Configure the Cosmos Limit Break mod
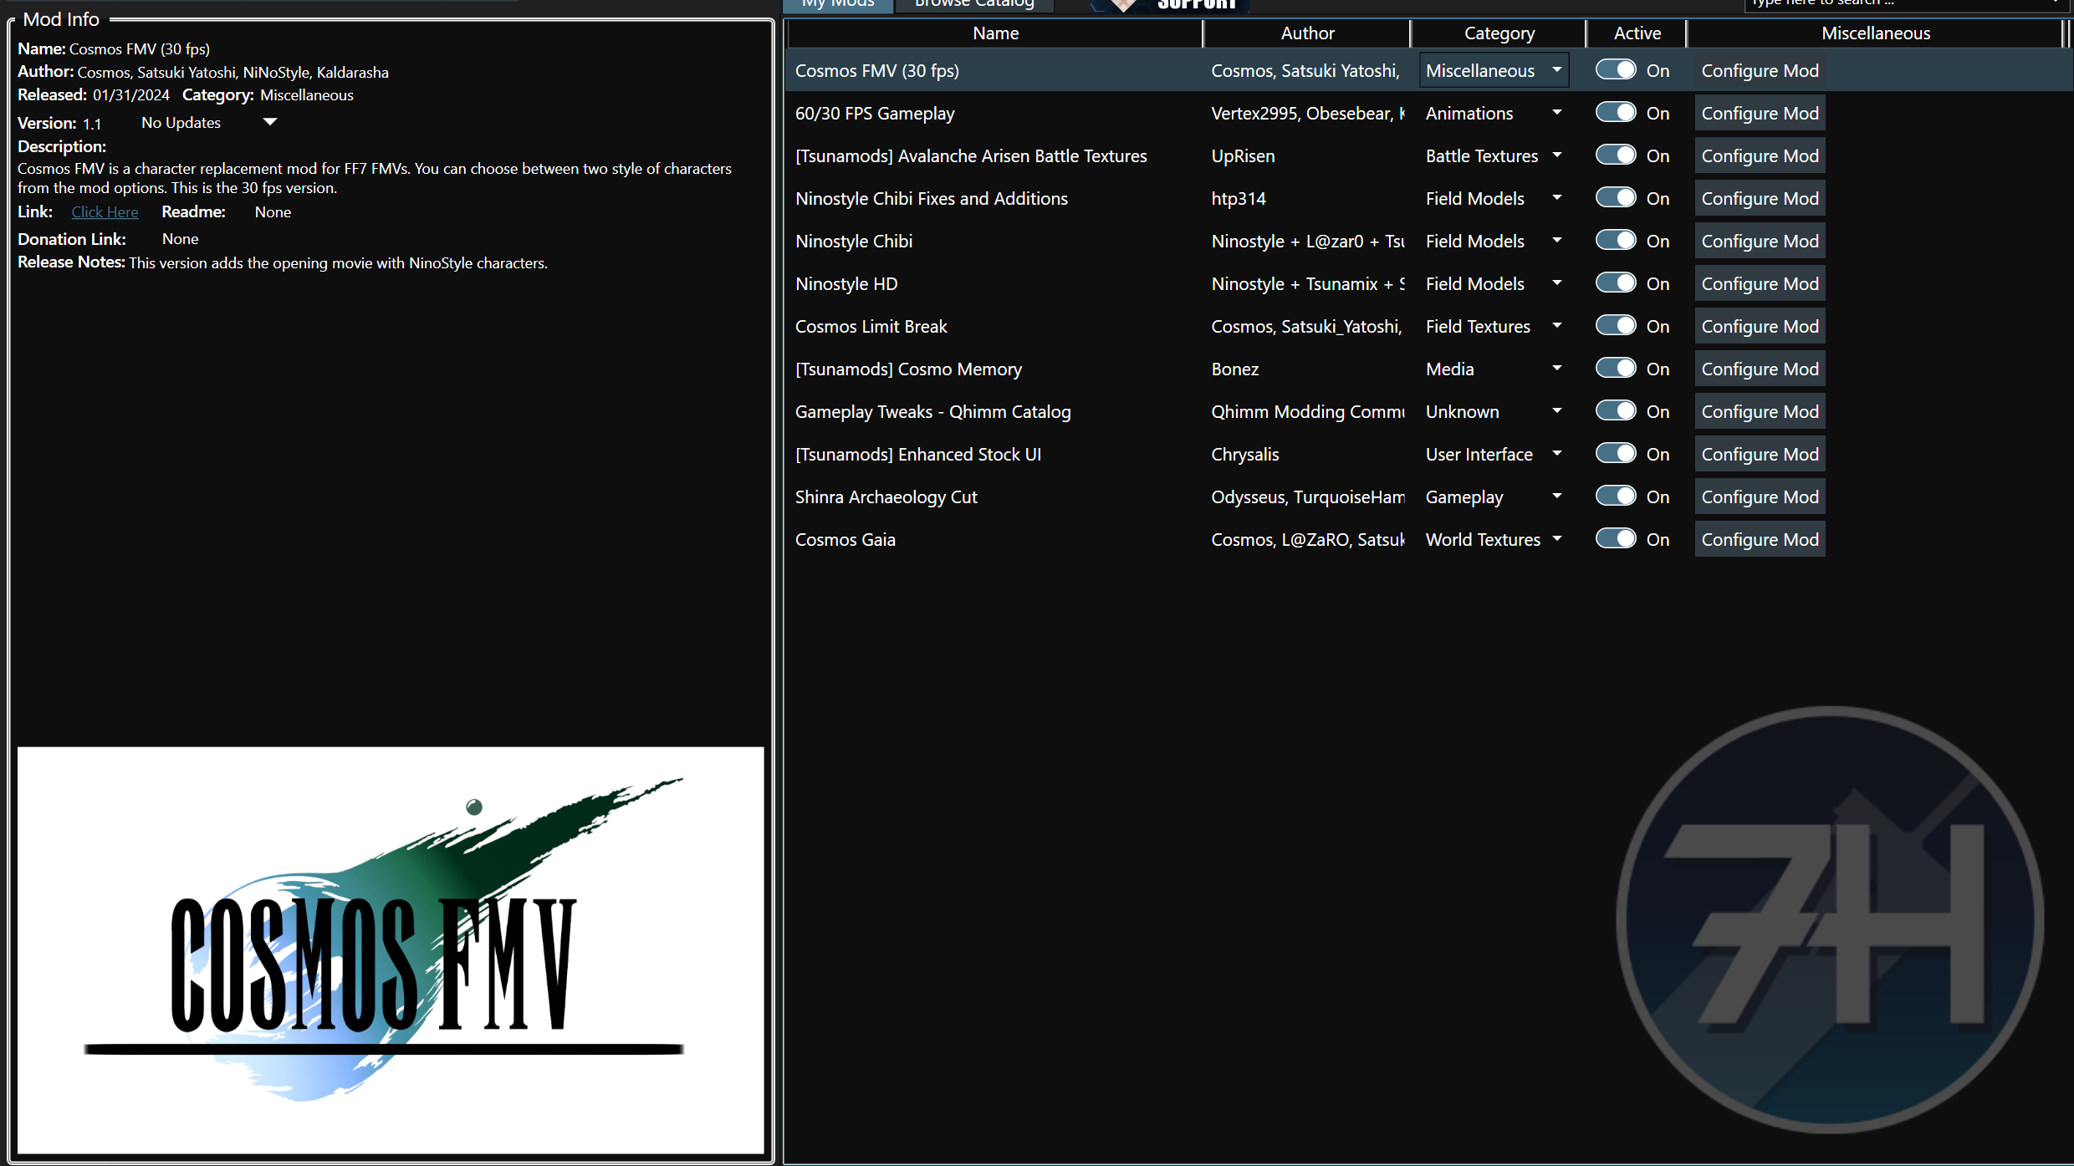The height and width of the screenshot is (1166, 2074). tap(1760, 326)
